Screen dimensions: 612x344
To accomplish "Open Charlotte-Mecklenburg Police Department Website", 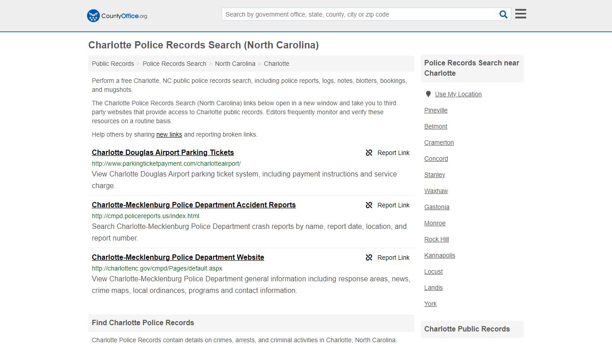I will pos(178,257).
